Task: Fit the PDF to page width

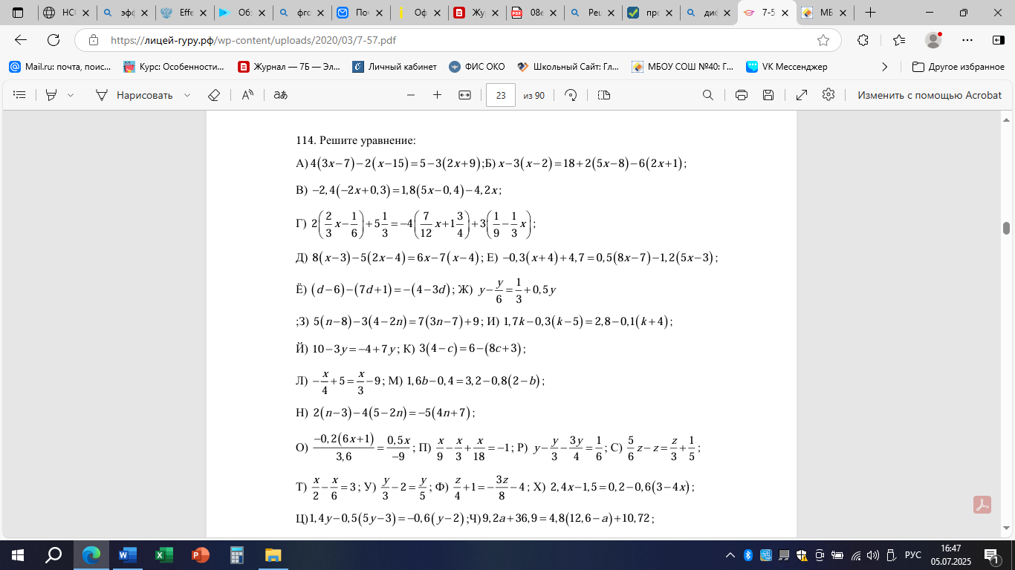Action: tap(465, 95)
